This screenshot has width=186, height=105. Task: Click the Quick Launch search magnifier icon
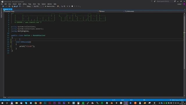tap(175, 1)
